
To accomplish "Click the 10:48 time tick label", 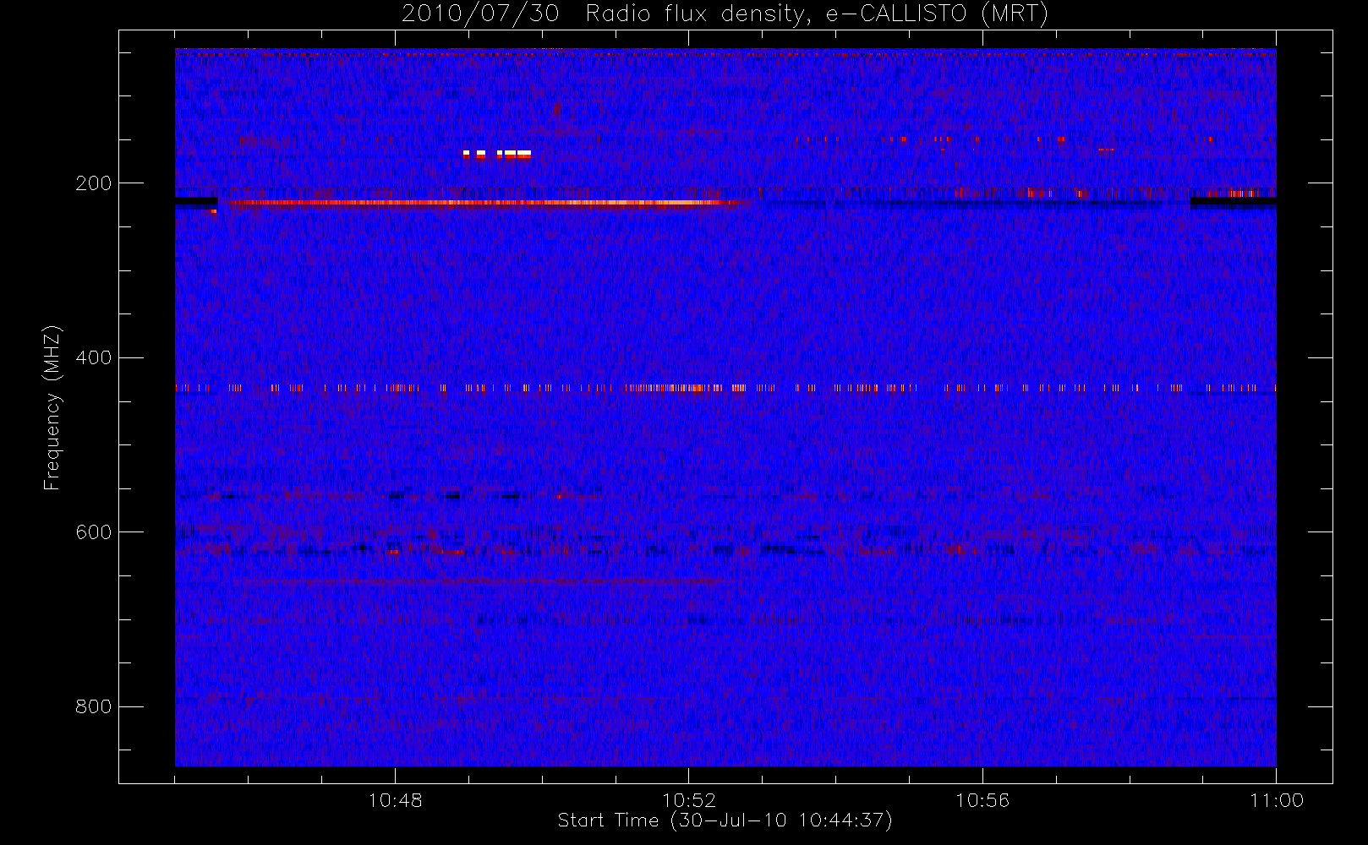I will point(395,800).
